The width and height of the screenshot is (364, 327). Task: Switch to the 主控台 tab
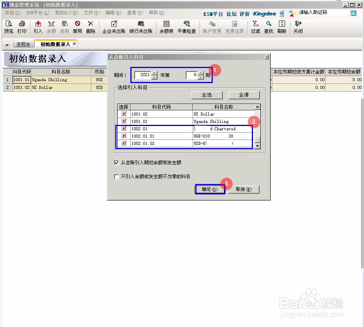23,44
